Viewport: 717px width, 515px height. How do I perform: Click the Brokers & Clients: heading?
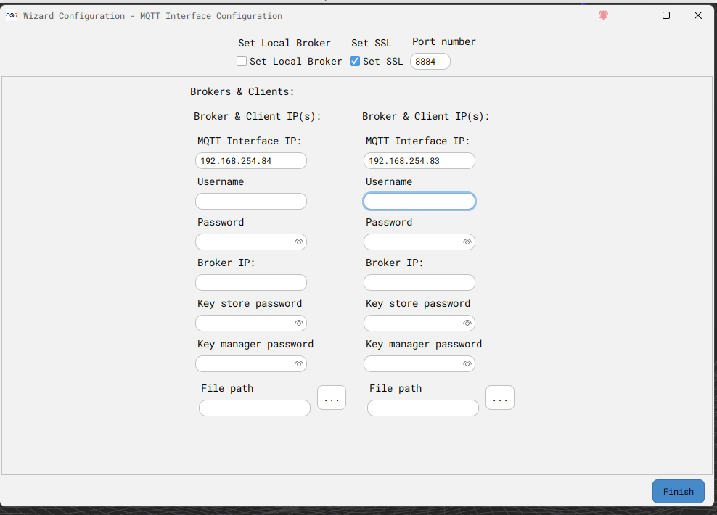(x=242, y=92)
